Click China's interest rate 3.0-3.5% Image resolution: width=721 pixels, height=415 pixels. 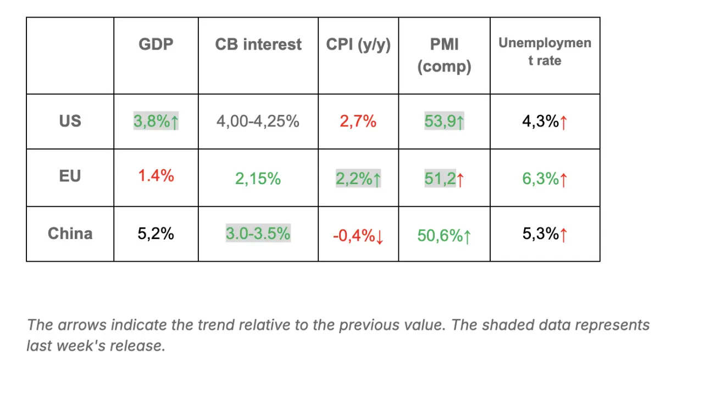coord(258,233)
